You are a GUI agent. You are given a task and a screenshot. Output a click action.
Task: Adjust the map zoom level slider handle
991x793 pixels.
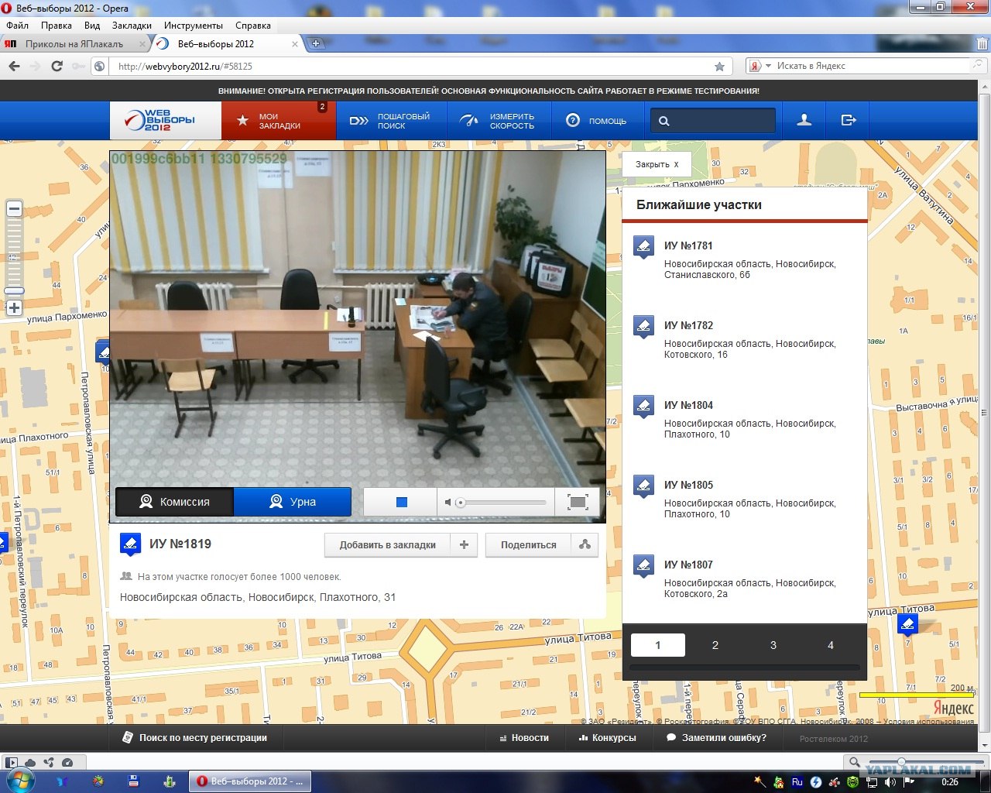click(x=14, y=291)
